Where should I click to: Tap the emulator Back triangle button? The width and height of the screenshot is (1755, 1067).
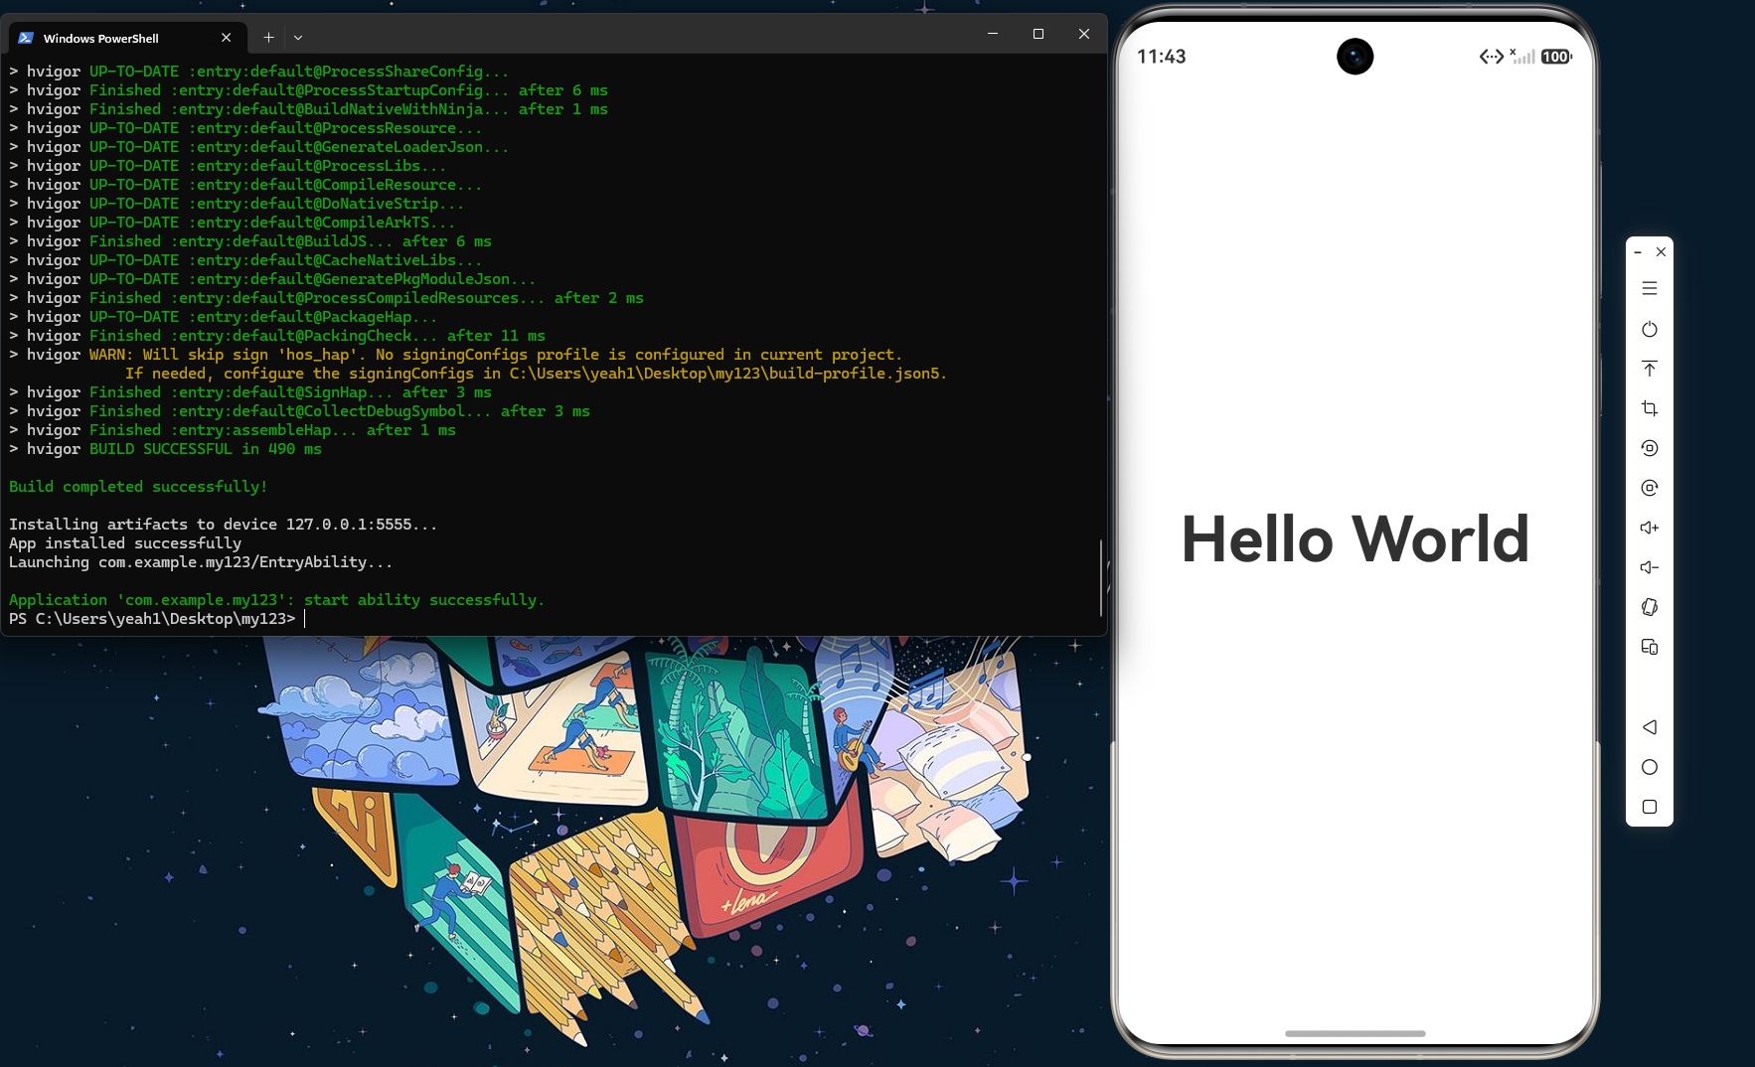coord(1650,727)
